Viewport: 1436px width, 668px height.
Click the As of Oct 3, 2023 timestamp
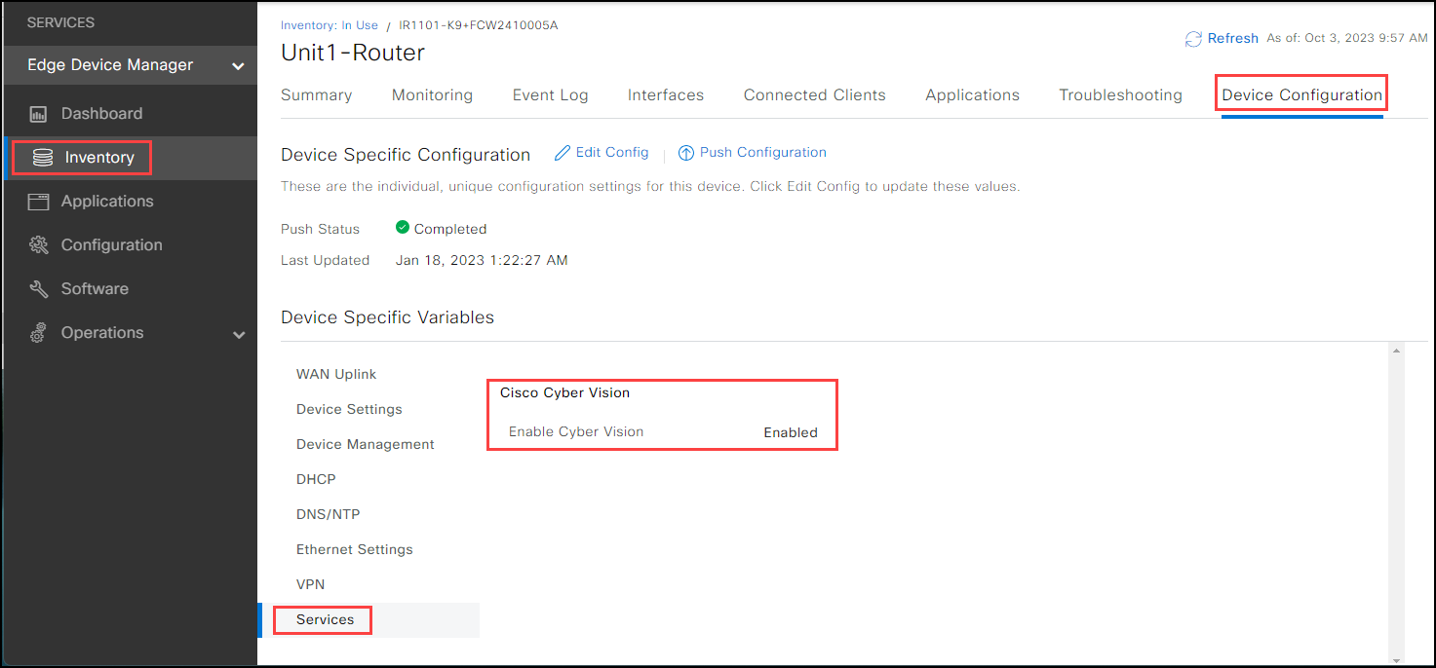pyautogui.click(x=1347, y=39)
